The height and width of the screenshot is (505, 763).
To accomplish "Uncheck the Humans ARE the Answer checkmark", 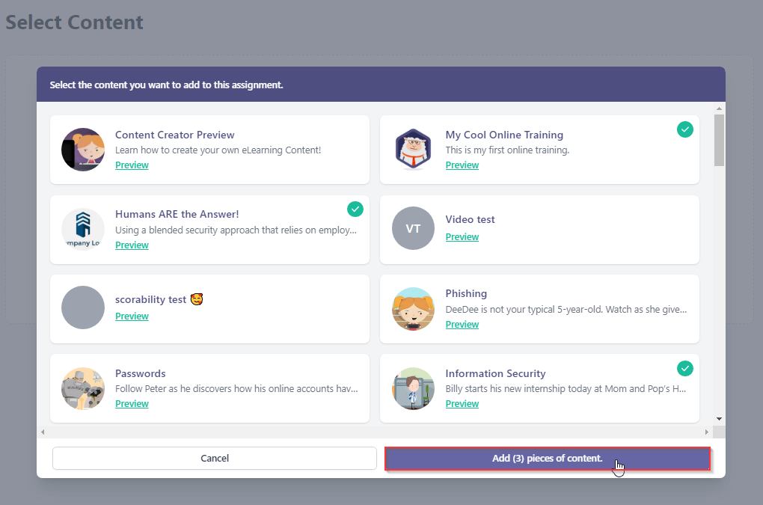I will point(355,209).
